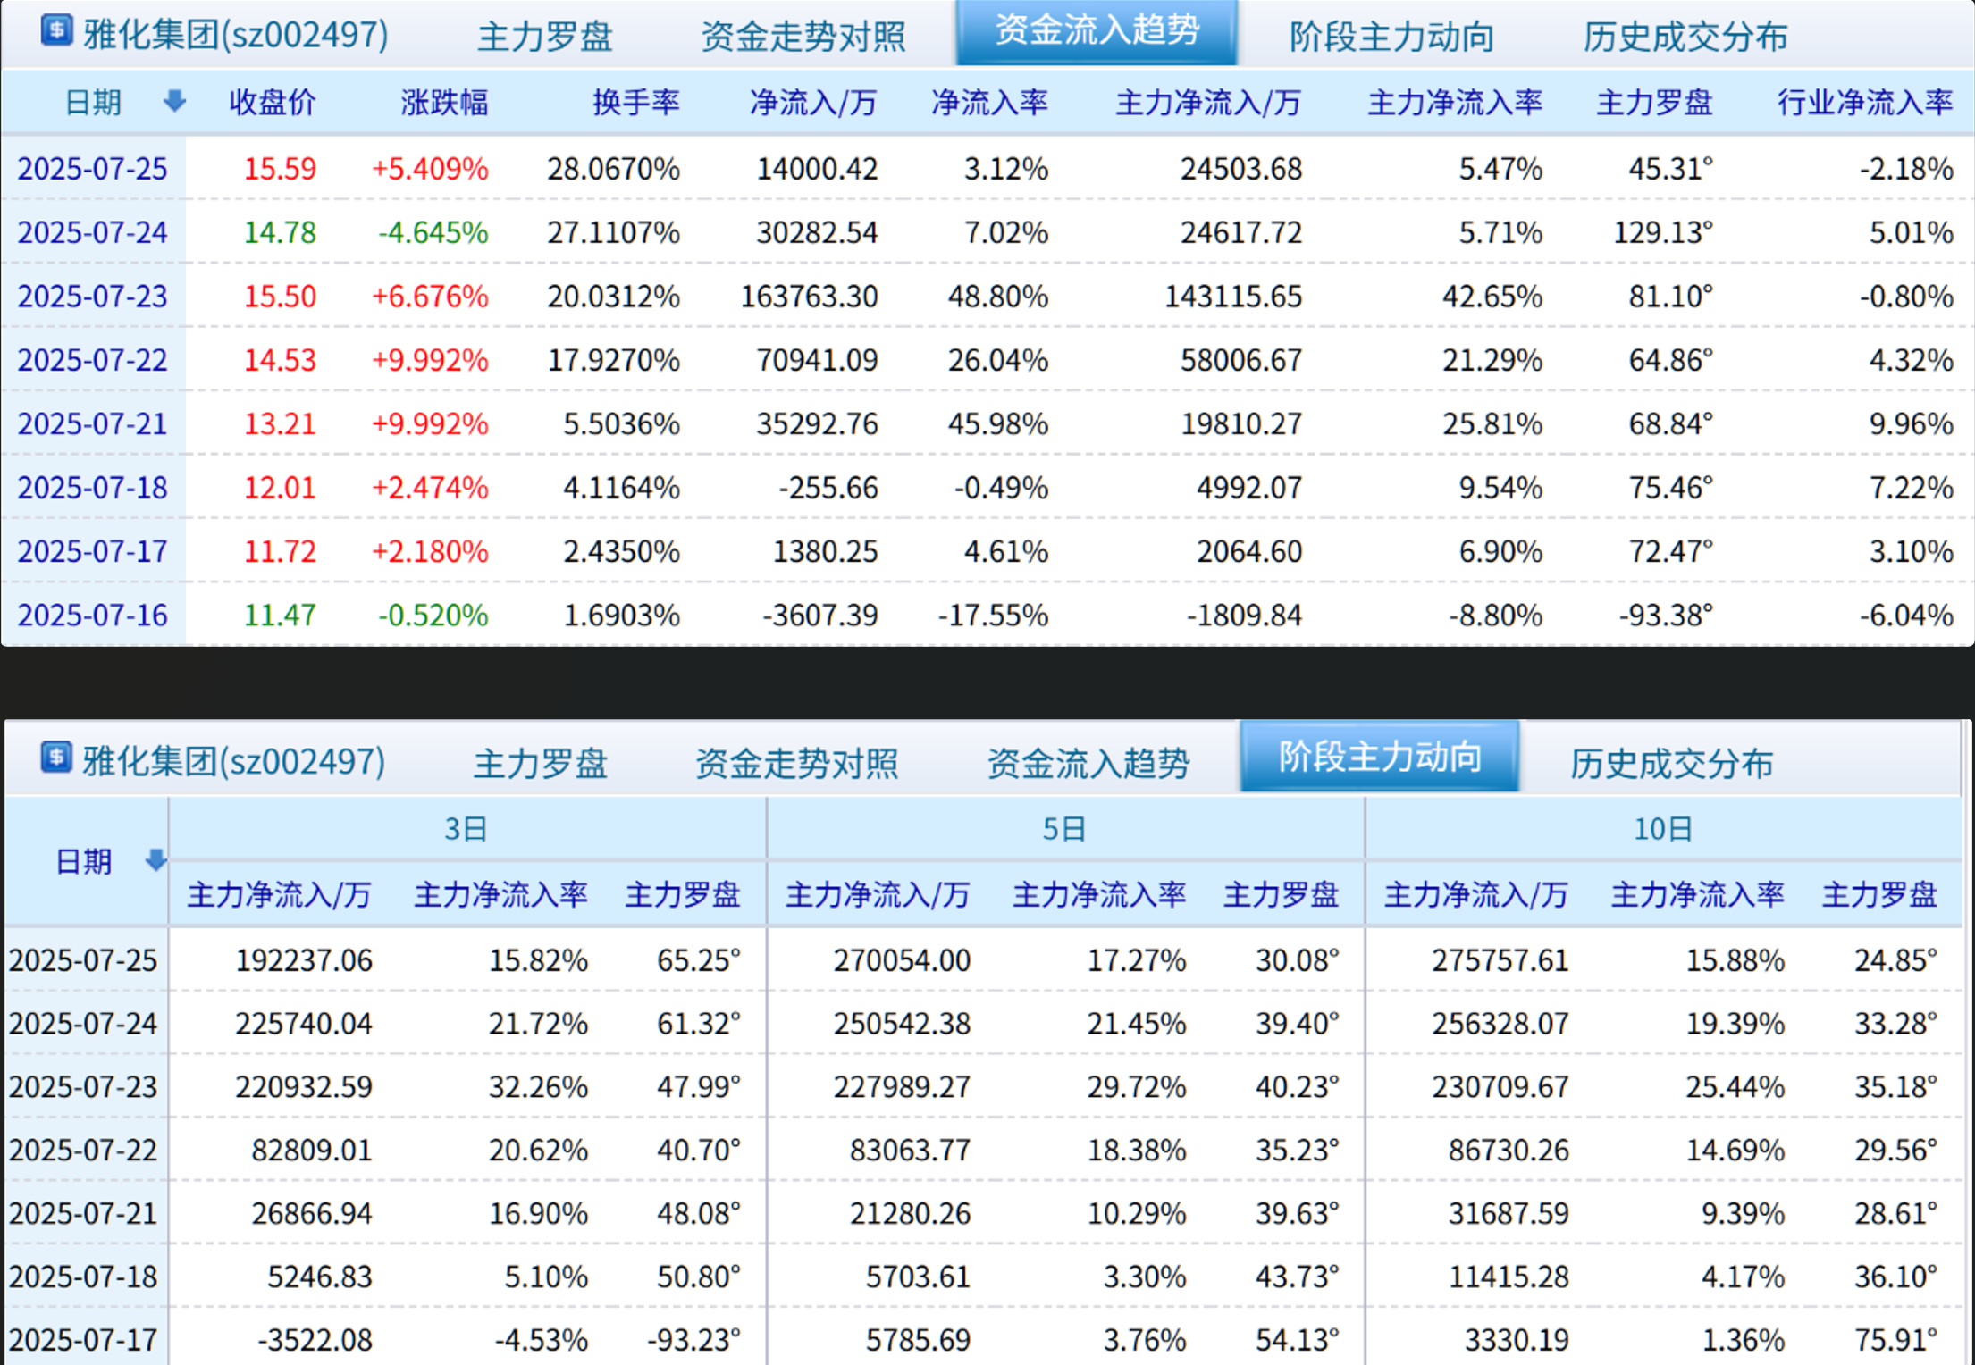
Task: Click 10-day inflow 275757.61
Action: pyautogui.click(x=1500, y=960)
